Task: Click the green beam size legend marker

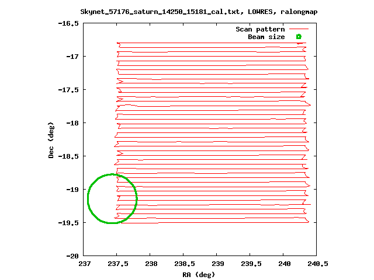Action: click(x=299, y=37)
